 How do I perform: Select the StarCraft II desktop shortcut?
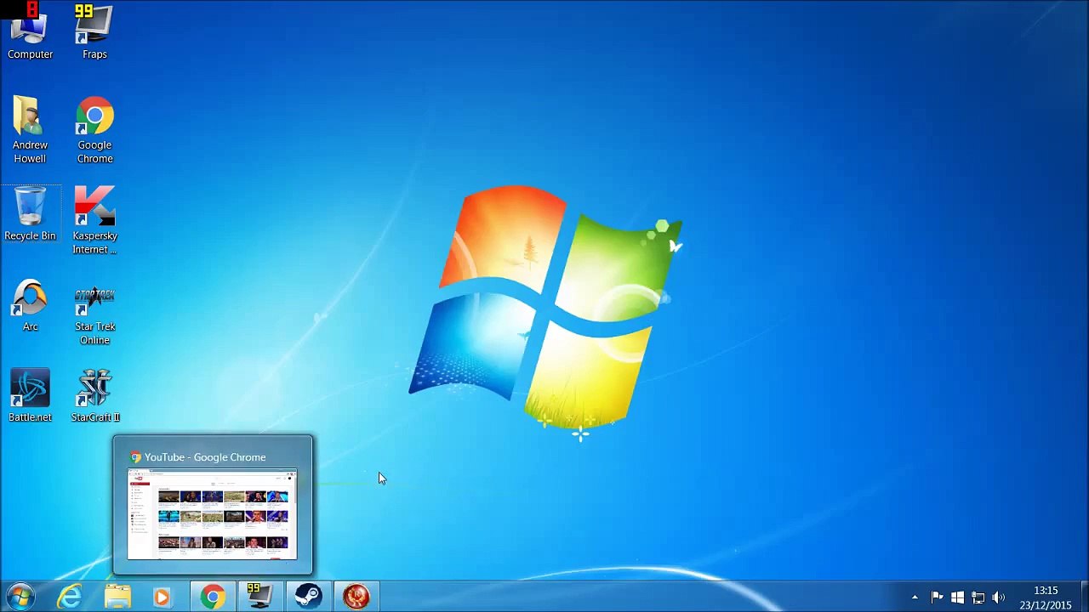tap(94, 396)
